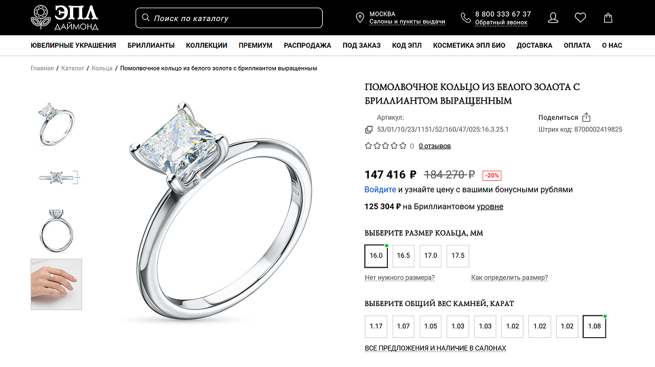Click the location pin icon near Москва
The height and width of the screenshot is (367, 655).
click(x=359, y=18)
